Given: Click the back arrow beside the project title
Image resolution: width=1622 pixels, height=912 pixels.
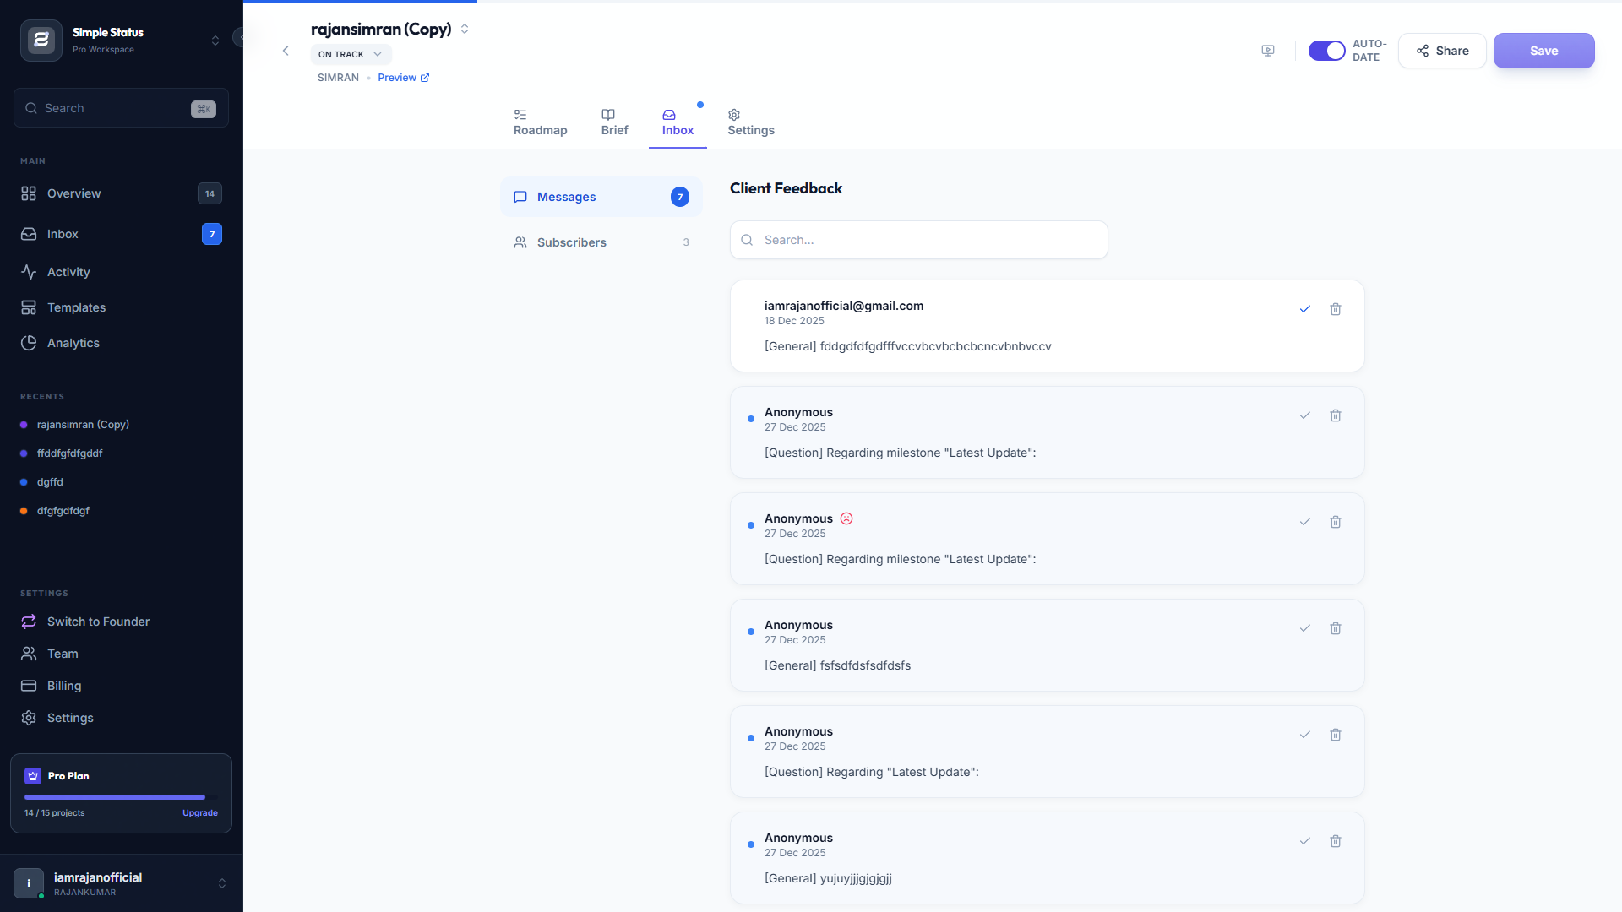Looking at the screenshot, I should coord(286,51).
